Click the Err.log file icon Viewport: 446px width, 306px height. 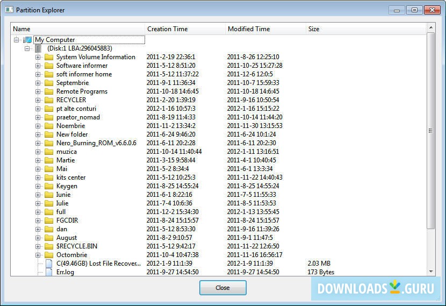click(49, 272)
